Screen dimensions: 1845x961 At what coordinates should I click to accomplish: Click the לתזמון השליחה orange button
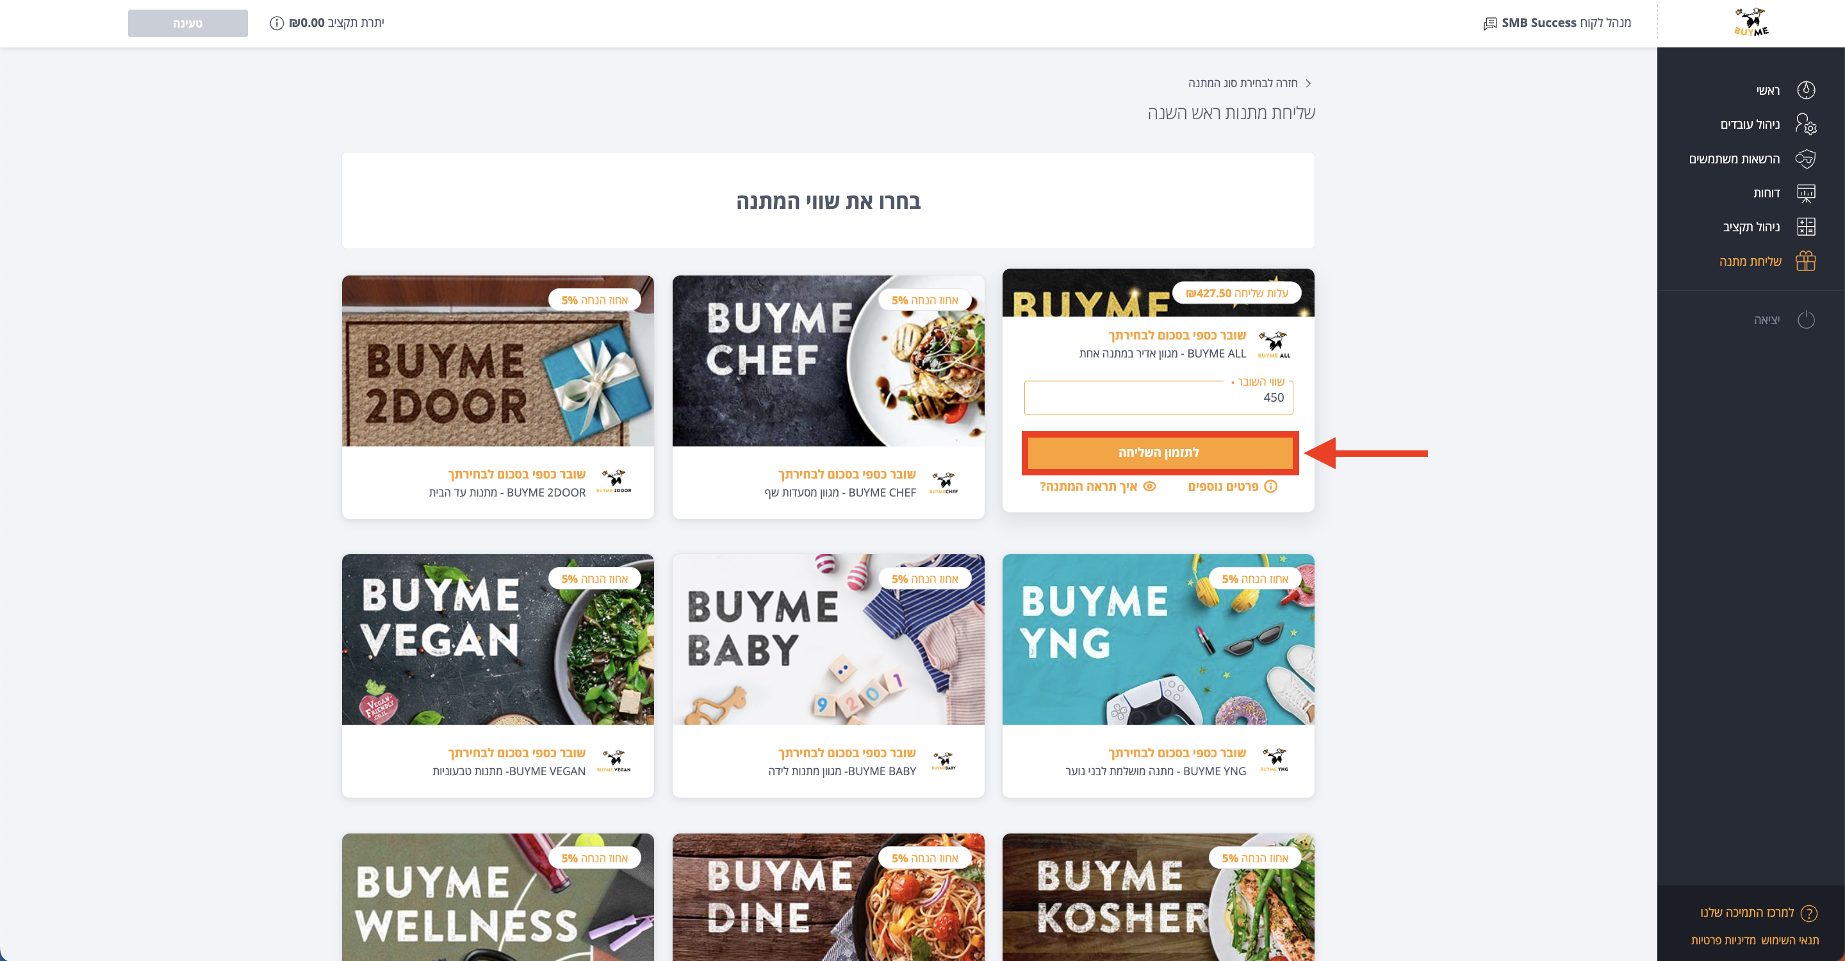click(x=1160, y=452)
